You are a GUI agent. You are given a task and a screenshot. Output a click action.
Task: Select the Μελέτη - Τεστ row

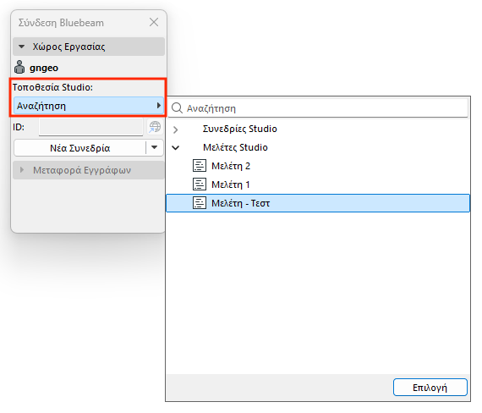tap(318, 203)
